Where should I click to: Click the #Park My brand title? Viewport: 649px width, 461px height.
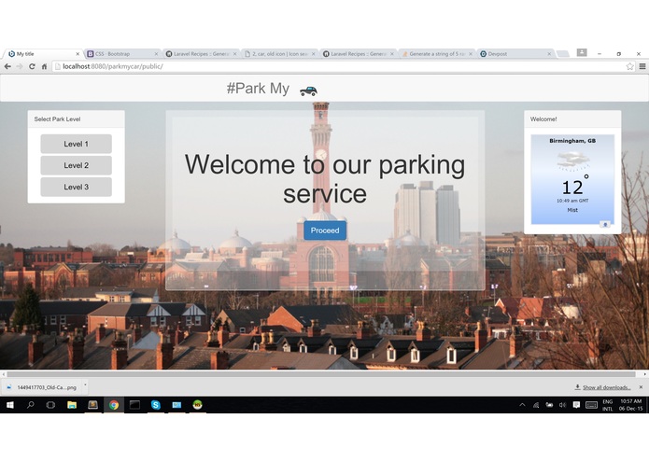click(258, 88)
